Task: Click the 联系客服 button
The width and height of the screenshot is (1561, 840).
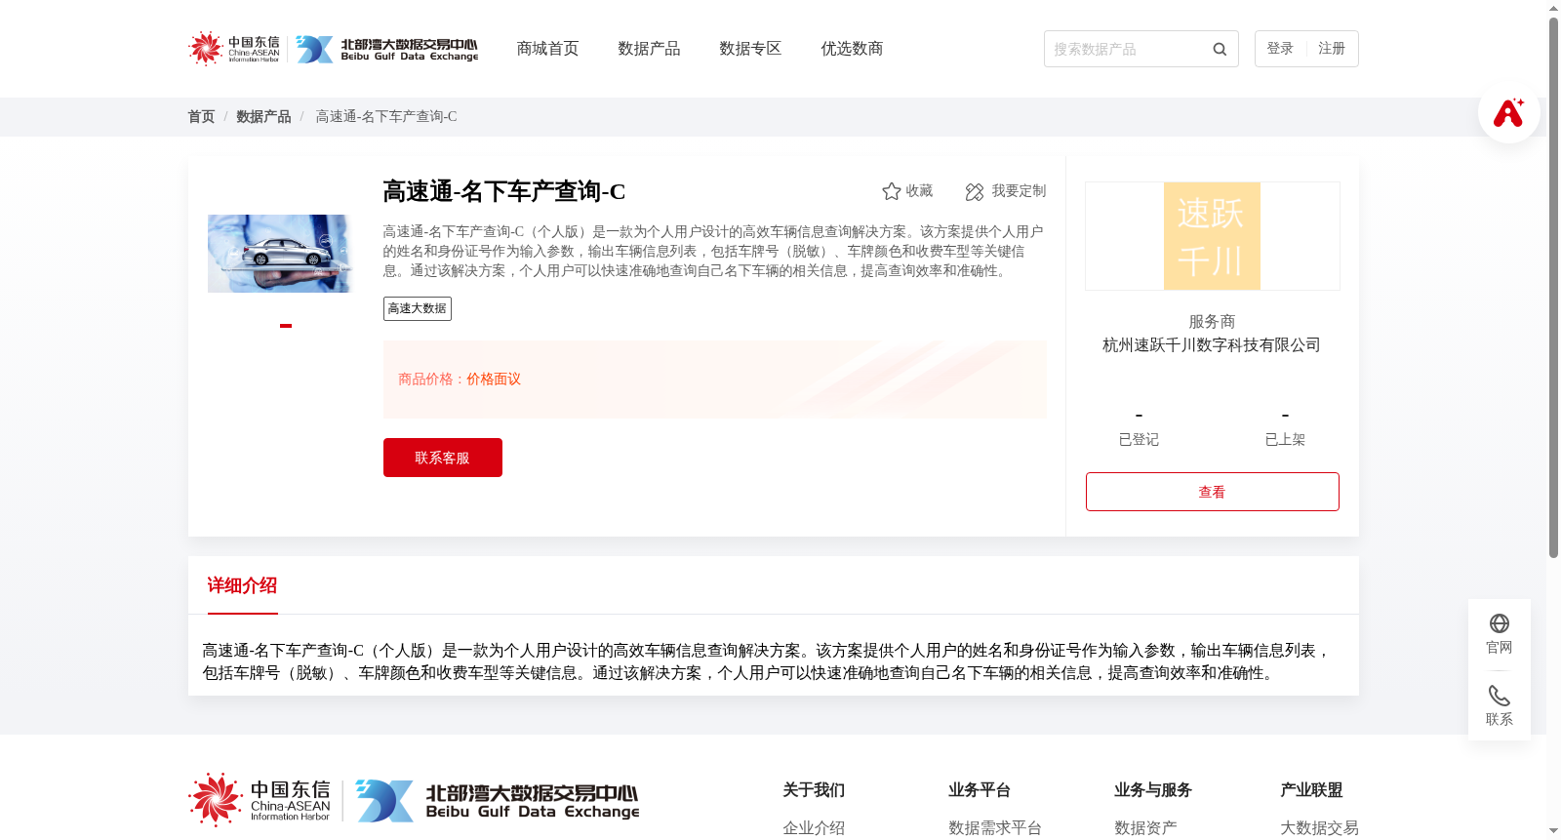Action: pos(443,458)
